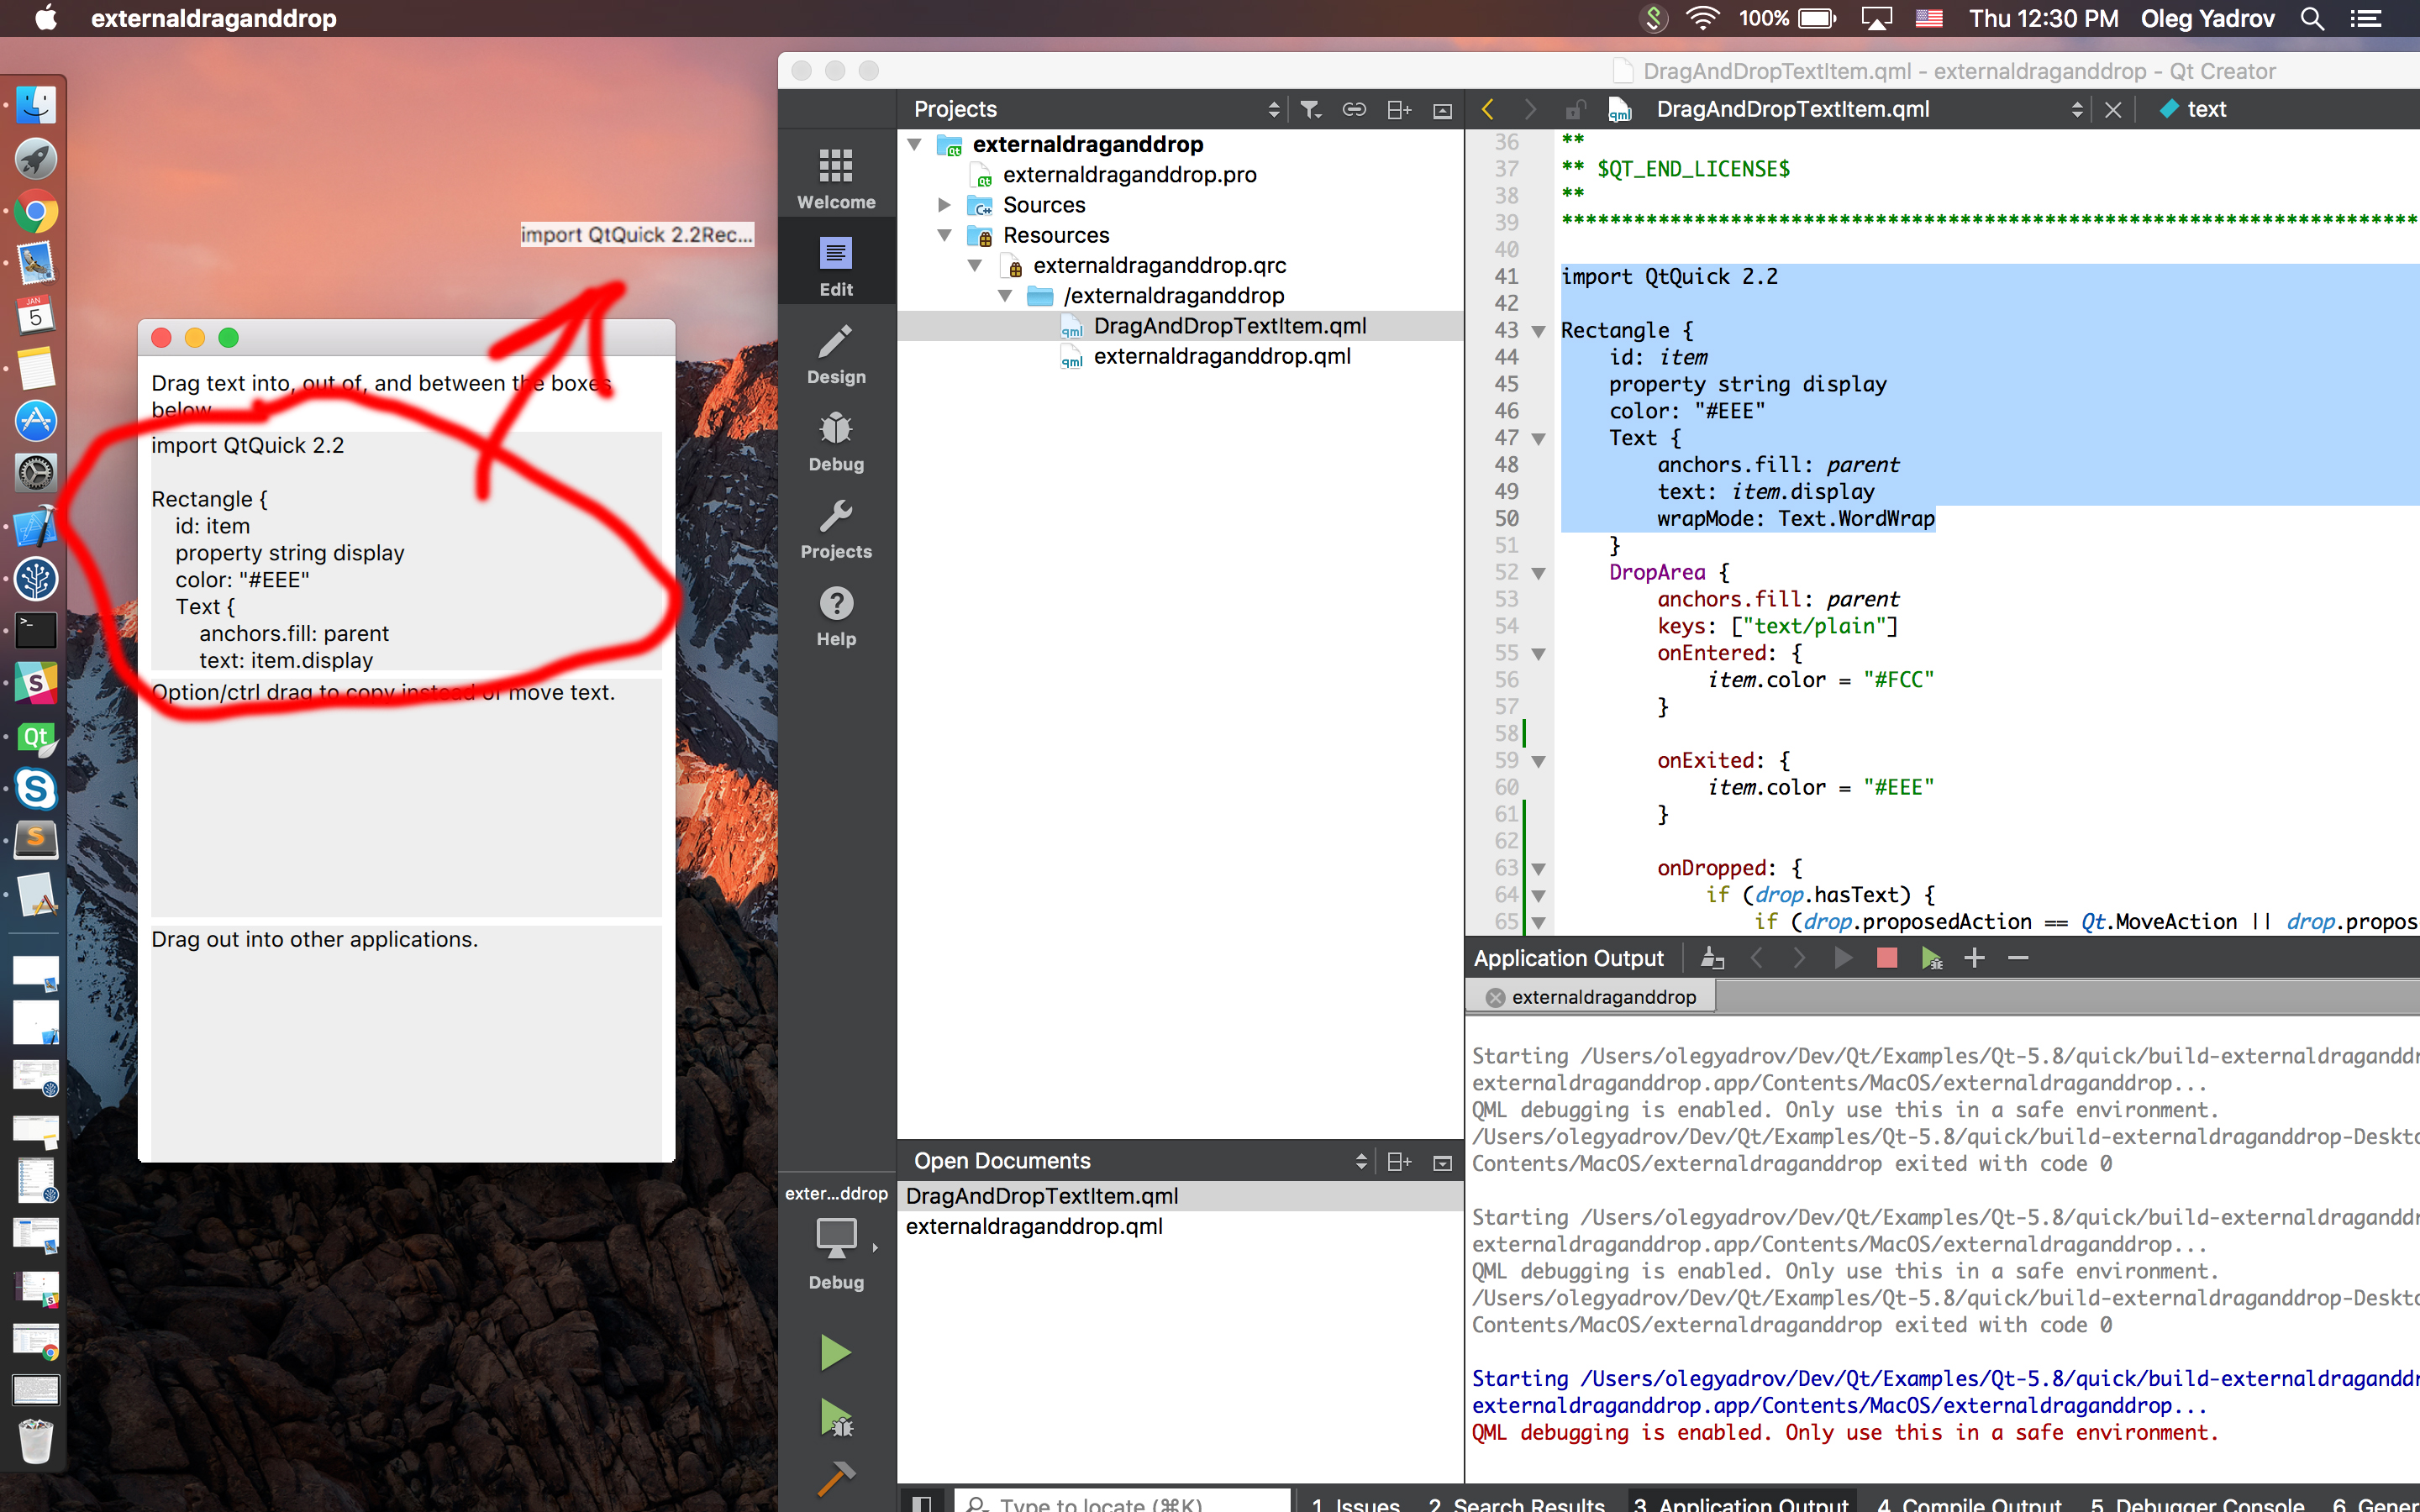Switch to the Compile Output tab

click(x=1968, y=1502)
